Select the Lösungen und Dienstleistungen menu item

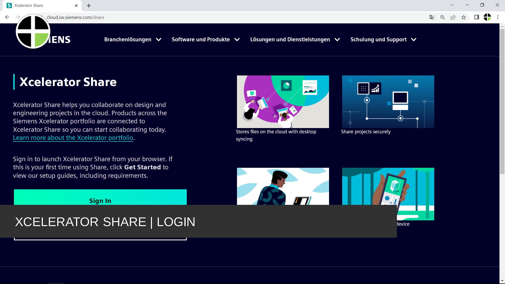point(290,39)
